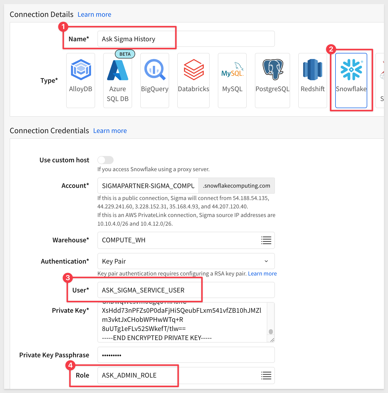Open Learn more link about RSA key pair

click(x=262, y=273)
